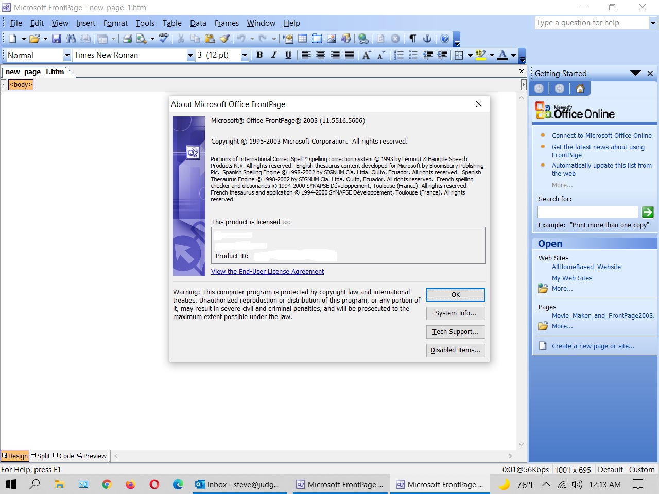Open the Format menu
This screenshot has height=494, width=659.
pyautogui.click(x=115, y=23)
